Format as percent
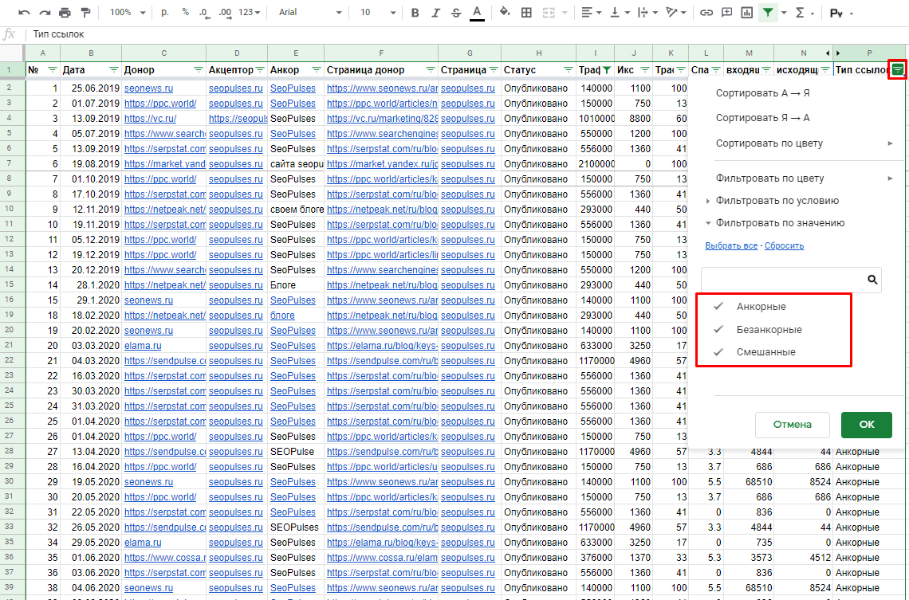909x600 pixels. [x=186, y=12]
